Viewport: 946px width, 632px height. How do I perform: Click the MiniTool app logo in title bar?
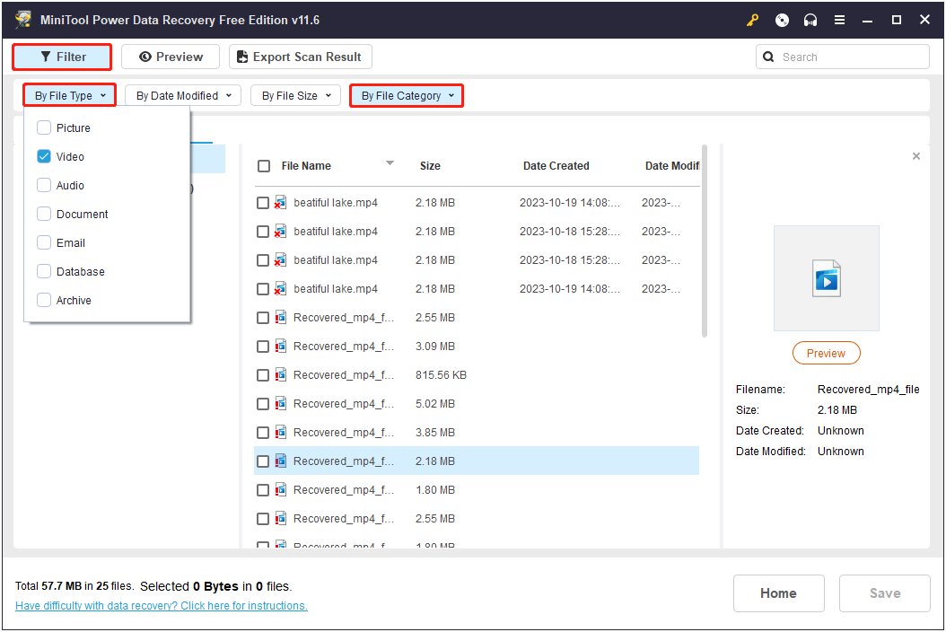(23, 20)
